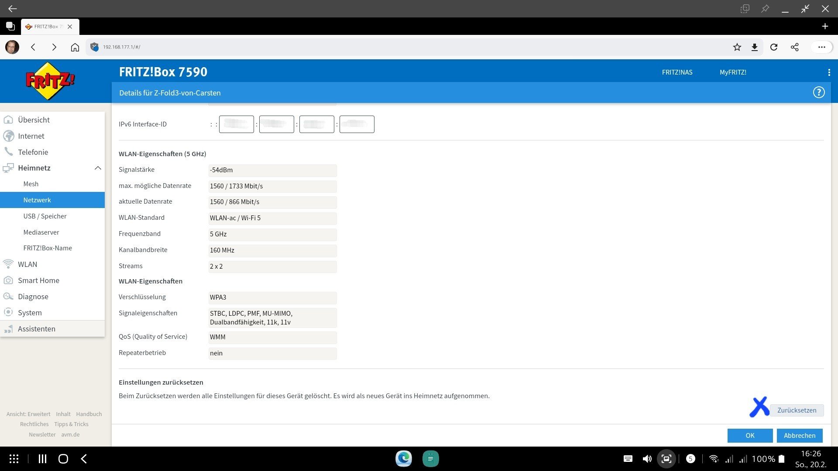The width and height of the screenshot is (838, 471).
Task: Open the Tipps & Tricks link
Action: coord(71,424)
